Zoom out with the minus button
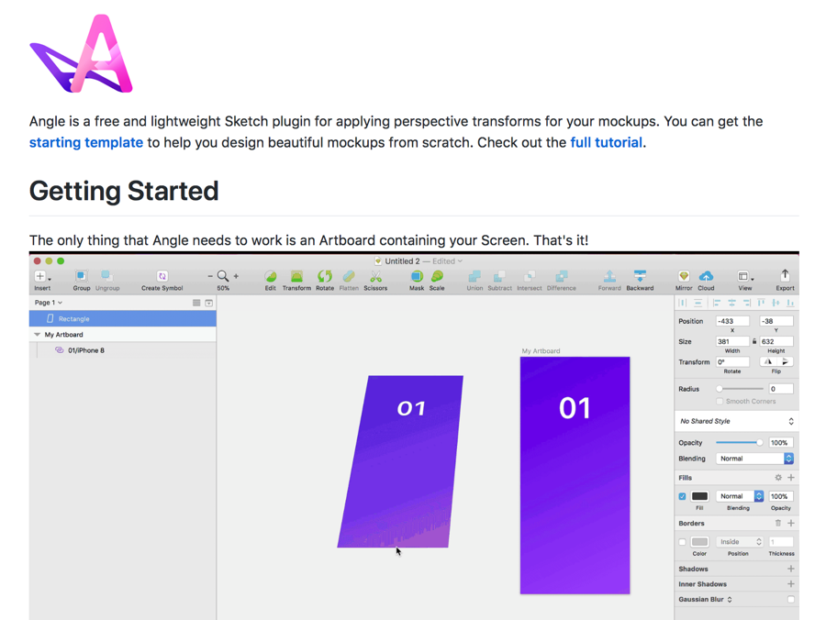Screen dimensions: 826x620 [210, 276]
